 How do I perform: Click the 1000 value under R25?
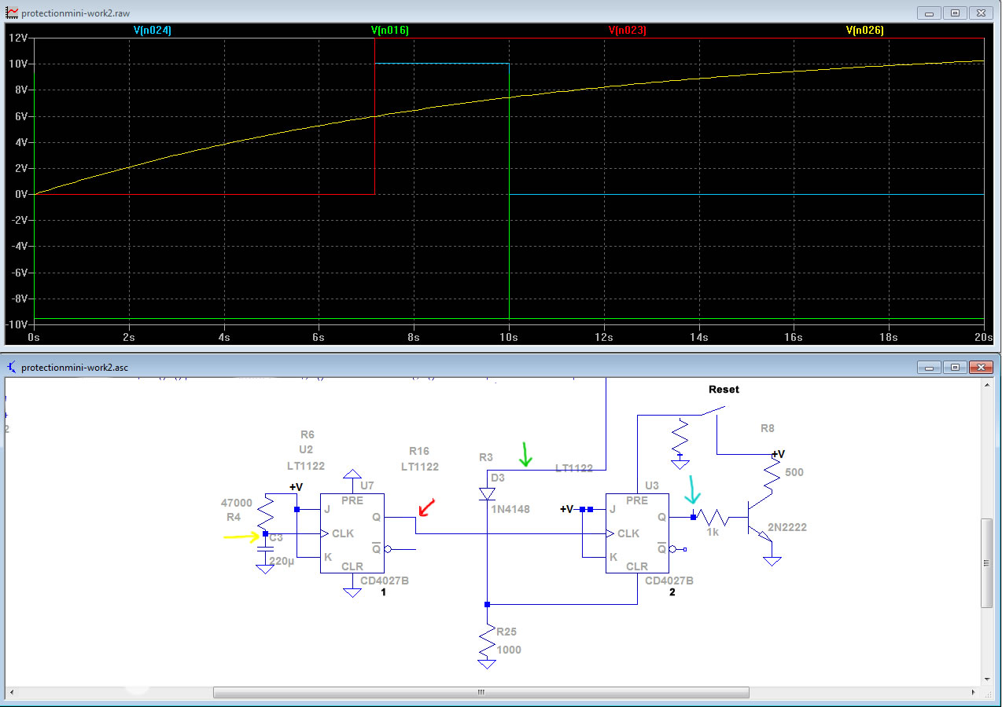click(509, 650)
